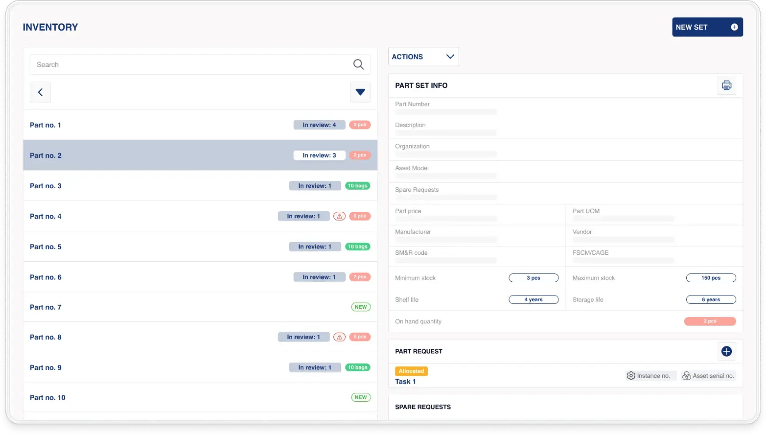Click the Minimum stock 3 pcs value
Screen dimensions: 766x435
click(533, 278)
